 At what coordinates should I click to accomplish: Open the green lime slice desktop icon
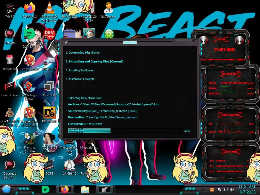tap(109, 34)
